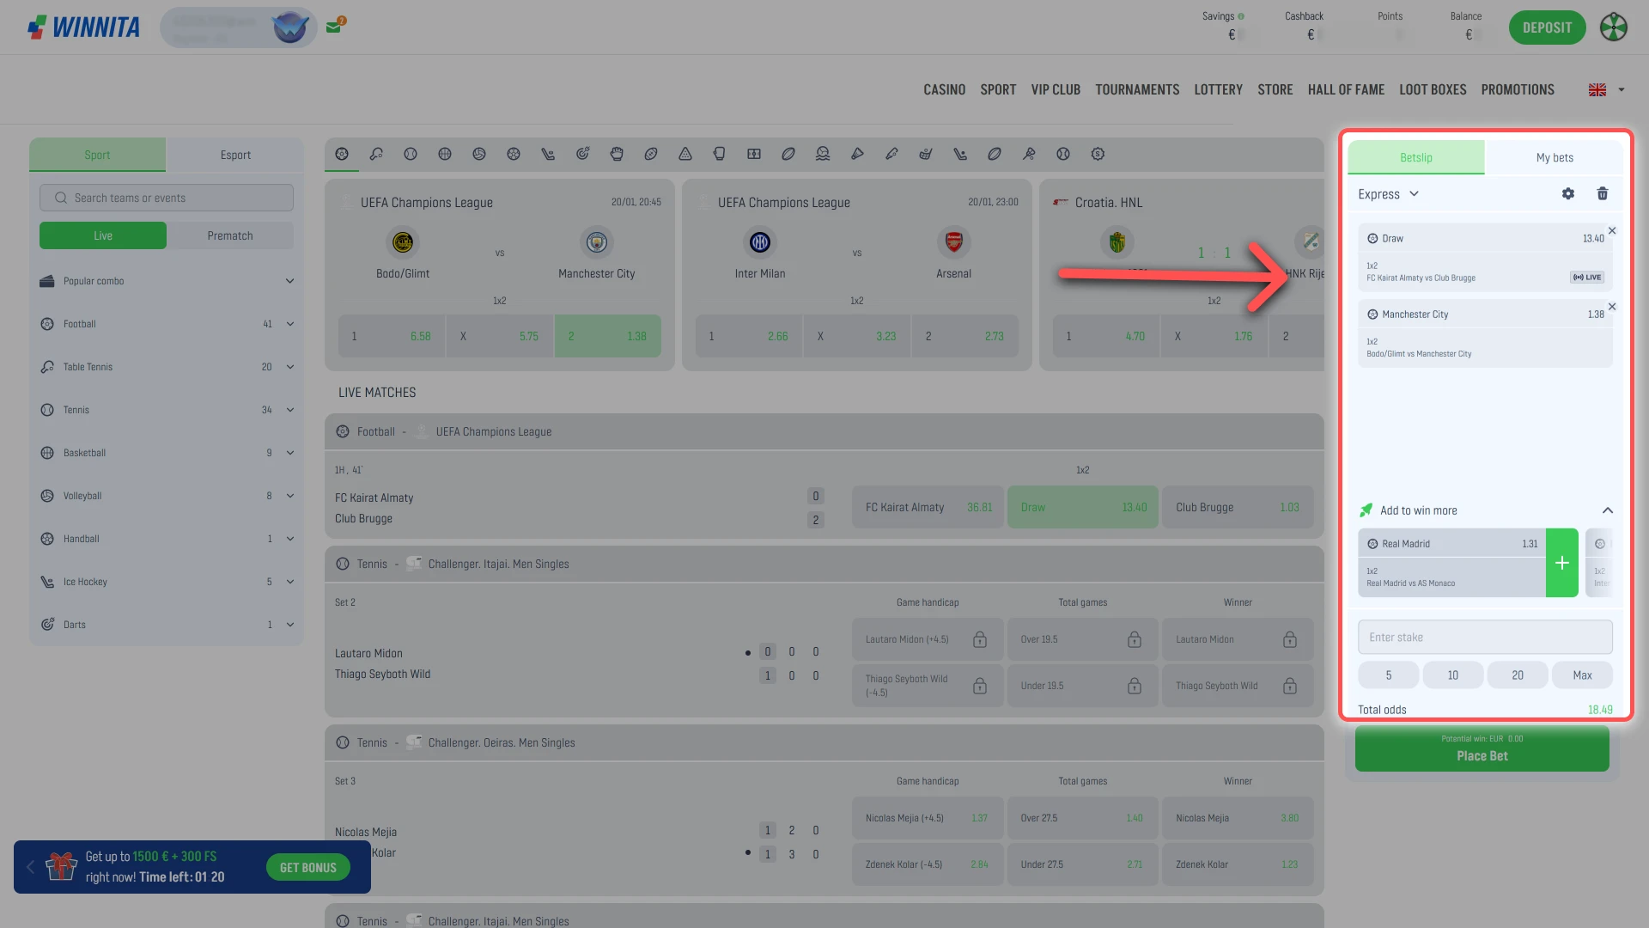
Task: Remove the Draw bet from the betslip
Action: (1612, 230)
